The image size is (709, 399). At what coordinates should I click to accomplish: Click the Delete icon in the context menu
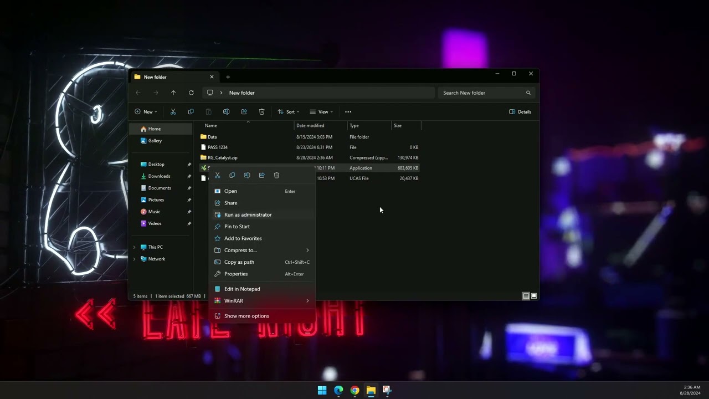tap(276, 175)
